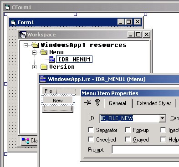Click the top-left form selection handle

tap(5, 14)
